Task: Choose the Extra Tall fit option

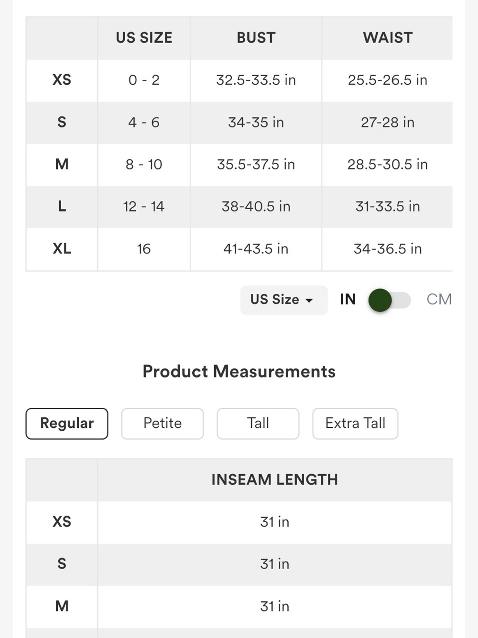Action: click(x=355, y=424)
